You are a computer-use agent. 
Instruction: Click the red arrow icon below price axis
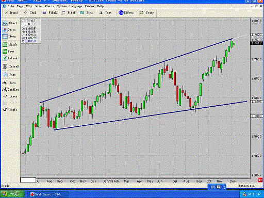pos(260,180)
